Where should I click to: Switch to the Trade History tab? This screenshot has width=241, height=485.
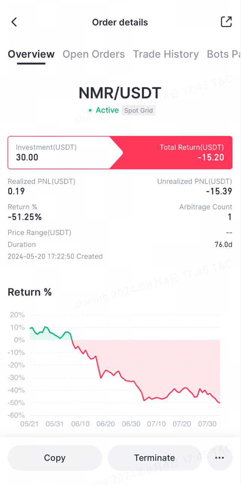point(166,54)
